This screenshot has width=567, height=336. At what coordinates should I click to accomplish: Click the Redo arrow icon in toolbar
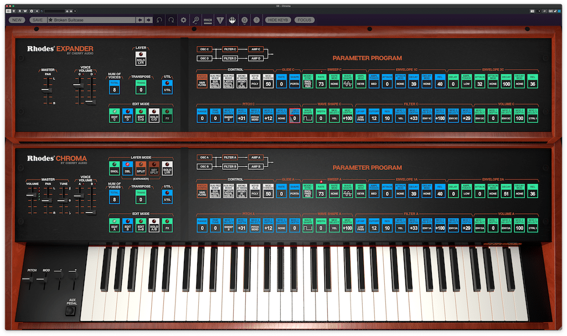tap(172, 20)
